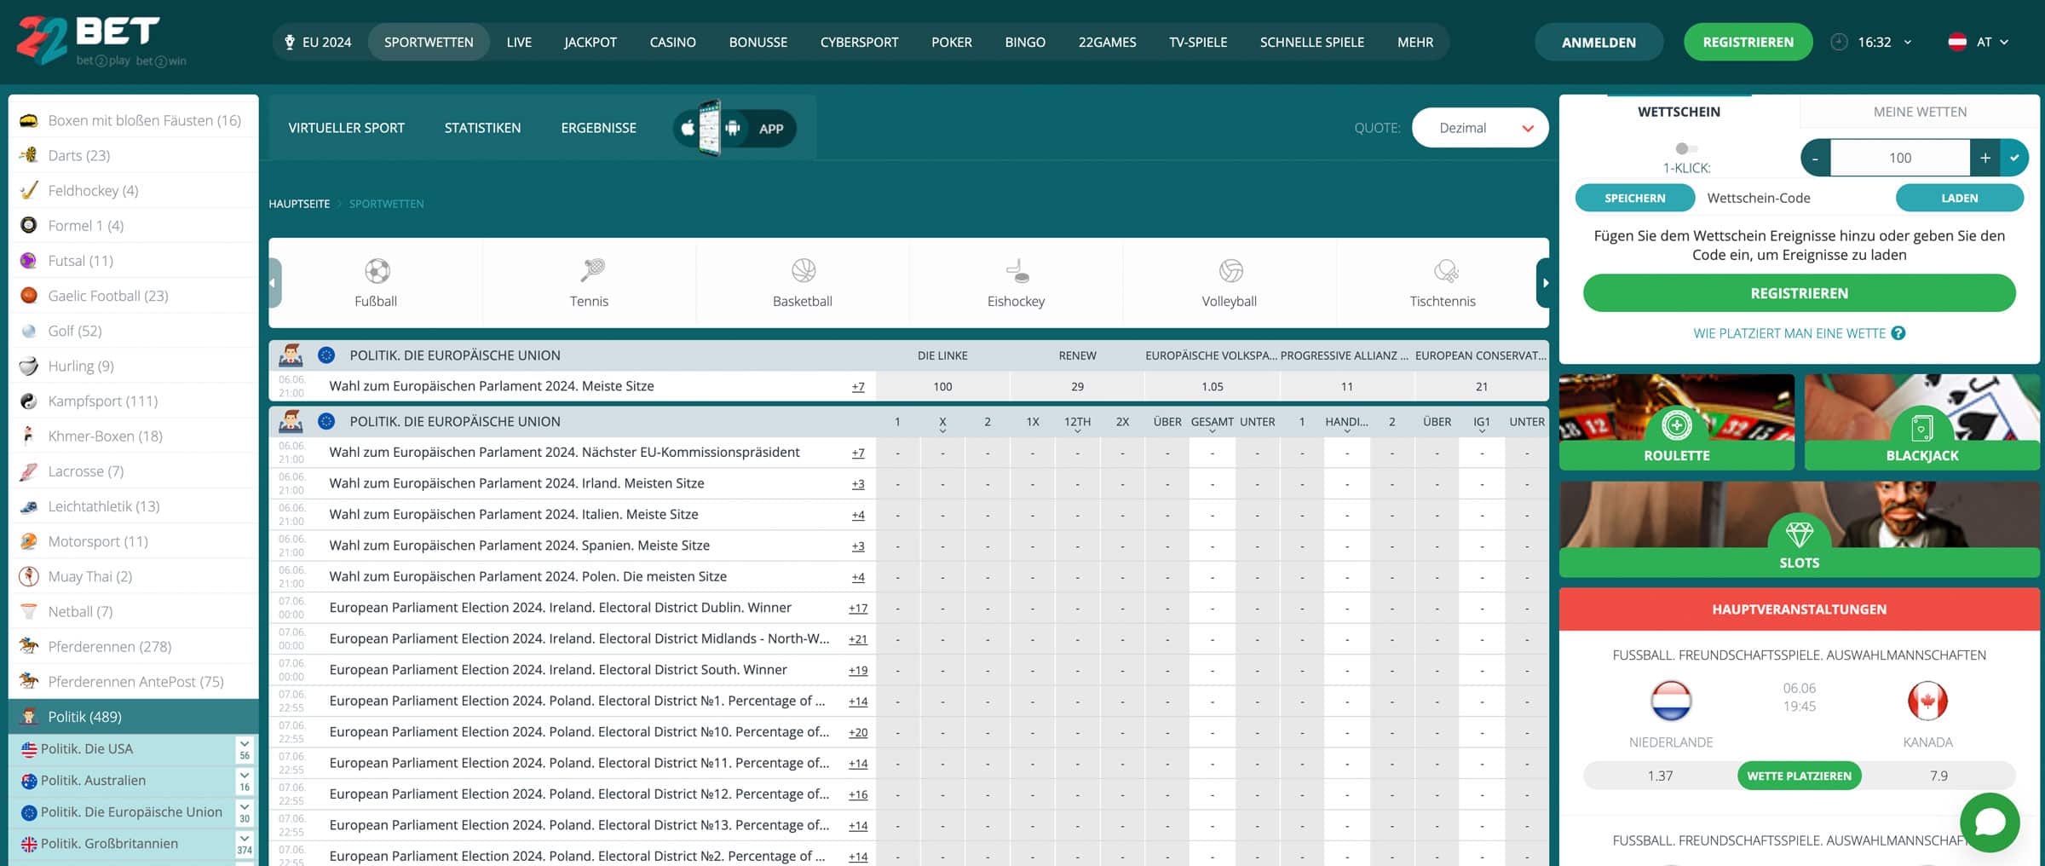Increase stake with plus button
2045x866 pixels.
[1985, 158]
